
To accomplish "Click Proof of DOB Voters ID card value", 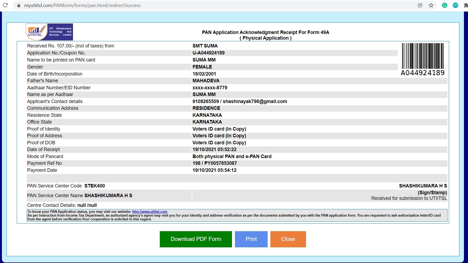I will (x=219, y=143).
